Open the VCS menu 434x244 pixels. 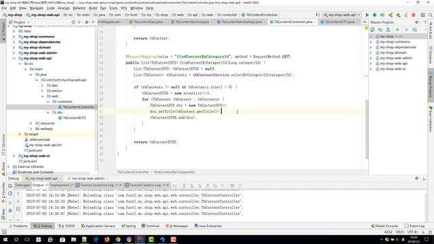(x=123, y=8)
